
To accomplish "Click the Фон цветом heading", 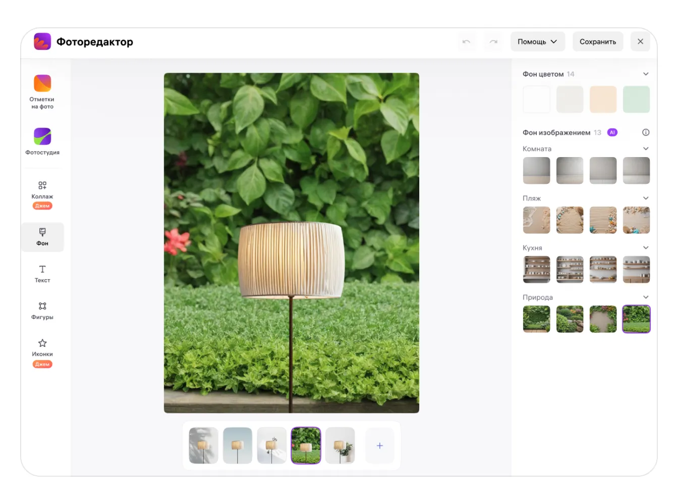I will (543, 74).
